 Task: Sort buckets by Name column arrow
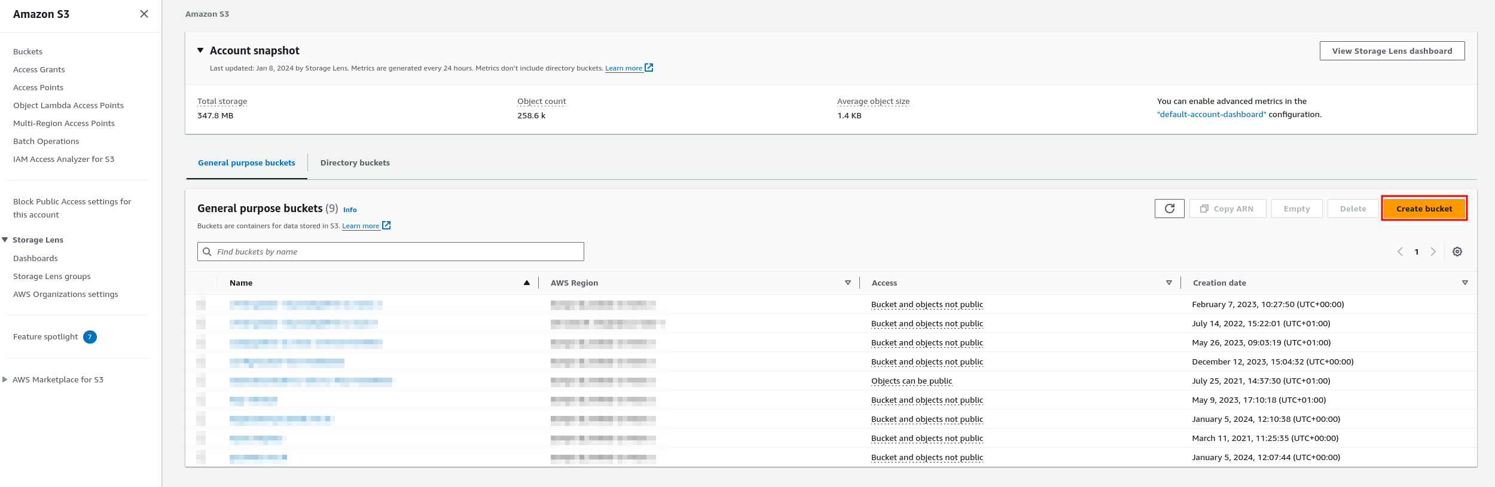pyautogui.click(x=527, y=283)
